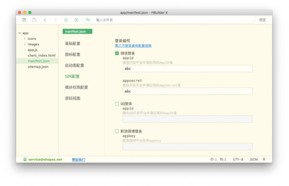Open 图标配置 section
Image resolution: width=289 pixels, height=186 pixels.
[73, 54]
